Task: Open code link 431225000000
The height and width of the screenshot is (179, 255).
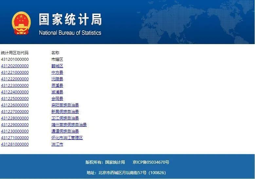Action: pos(15,99)
